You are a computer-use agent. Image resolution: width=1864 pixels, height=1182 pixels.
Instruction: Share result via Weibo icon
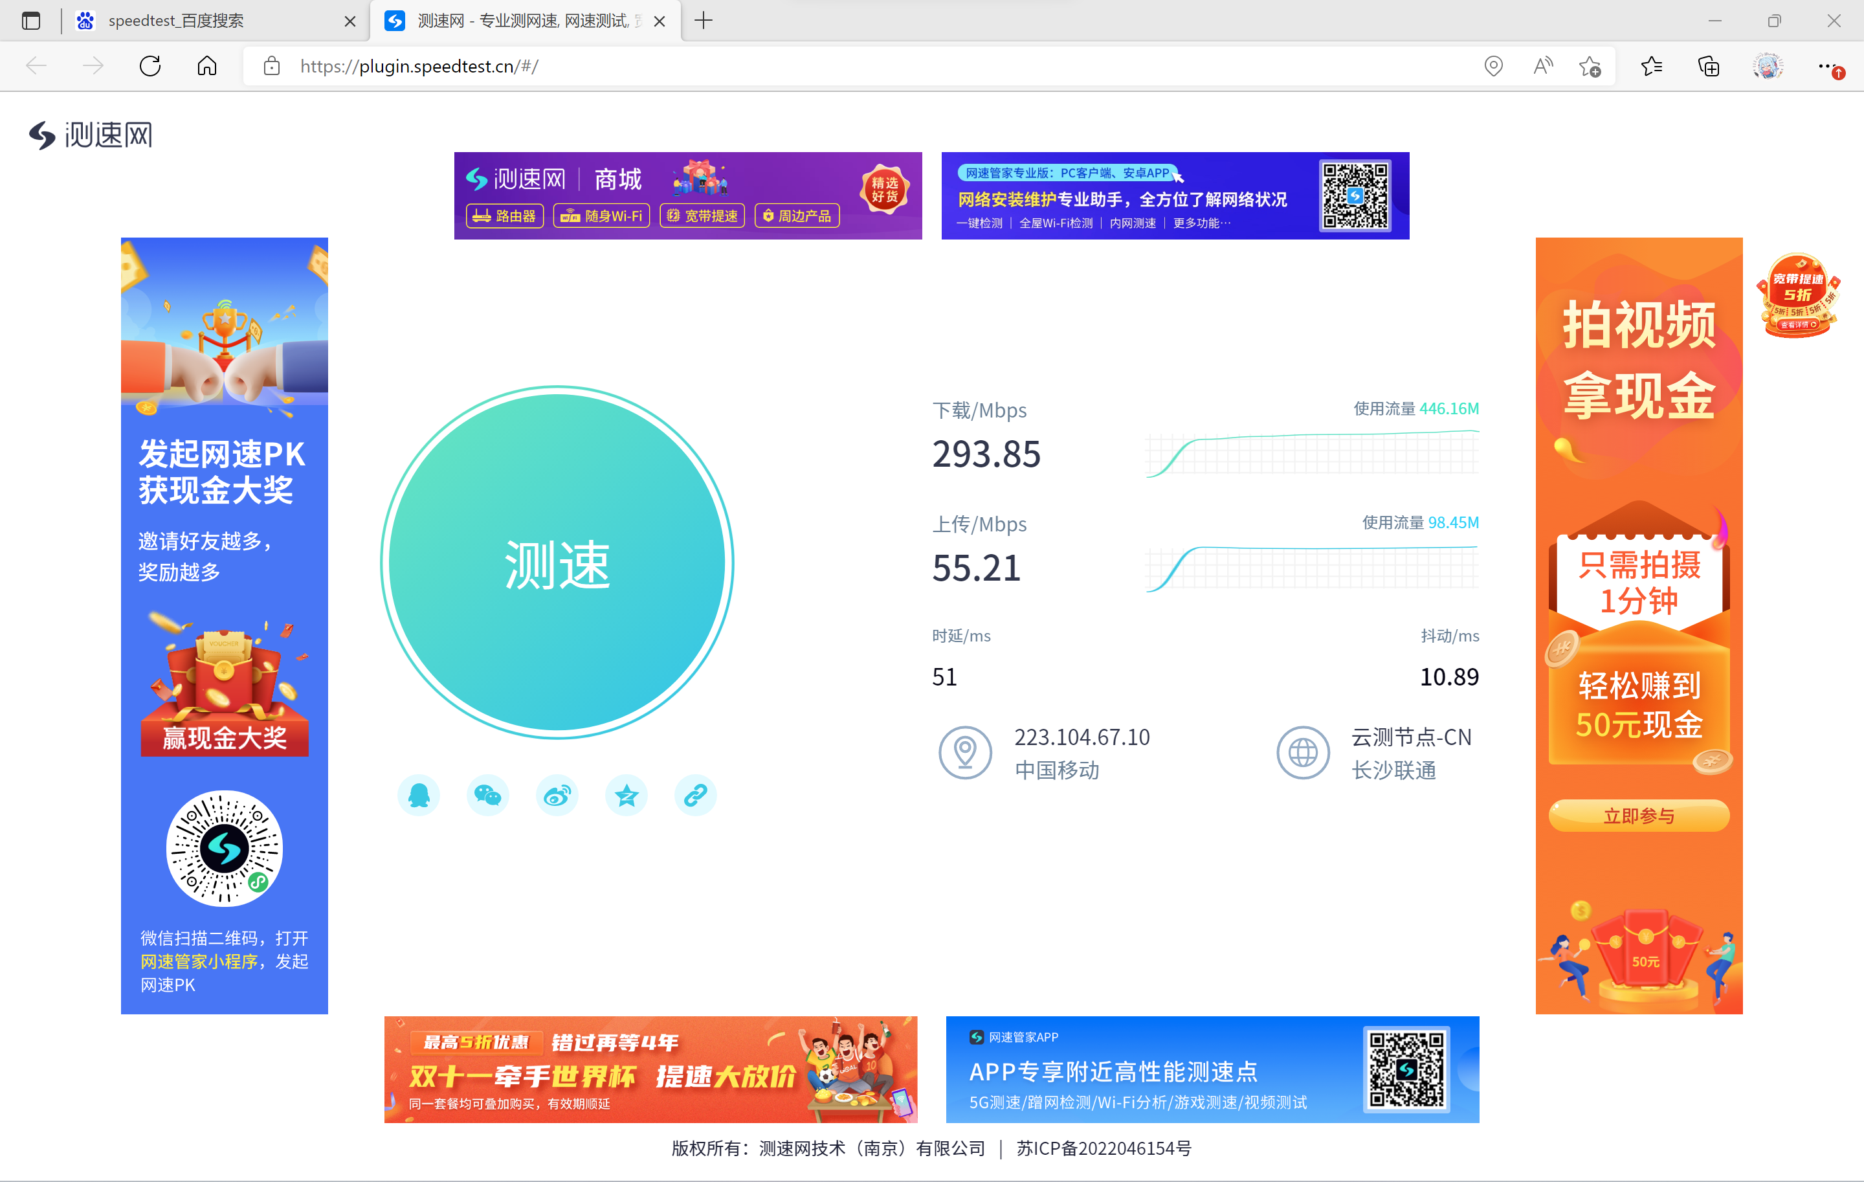pos(557,795)
